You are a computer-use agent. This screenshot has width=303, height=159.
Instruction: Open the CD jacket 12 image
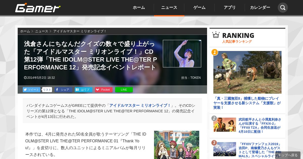[176, 145]
